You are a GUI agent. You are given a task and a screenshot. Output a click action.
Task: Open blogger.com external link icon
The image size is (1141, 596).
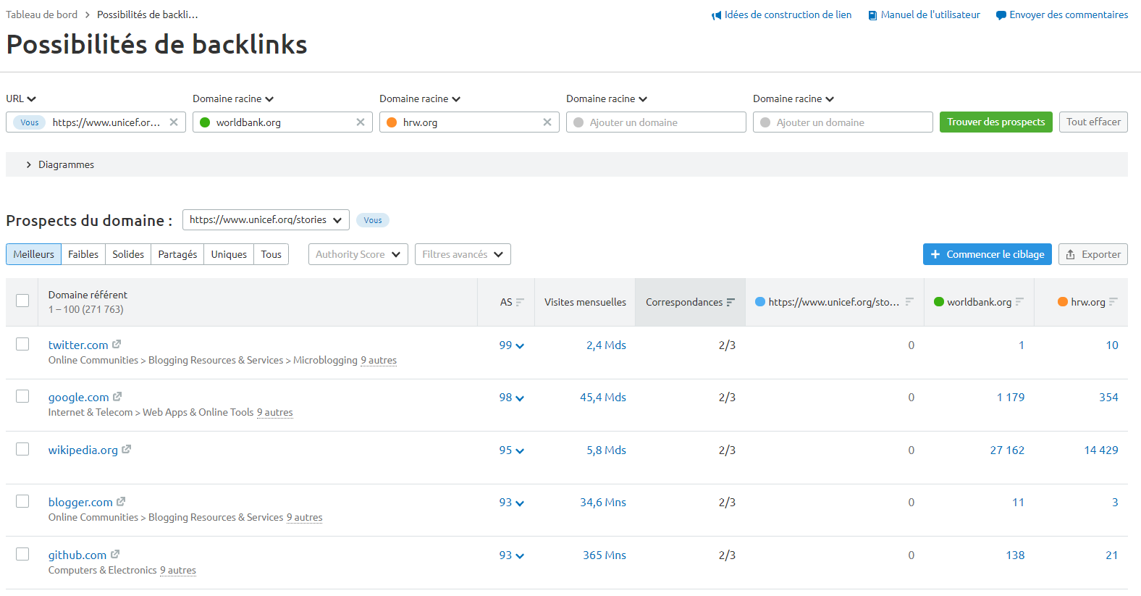[121, 502]
